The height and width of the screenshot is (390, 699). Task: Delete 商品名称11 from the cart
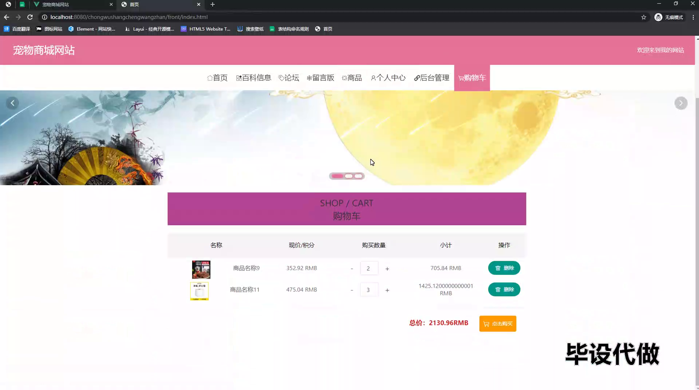click(x=504, y=290)
